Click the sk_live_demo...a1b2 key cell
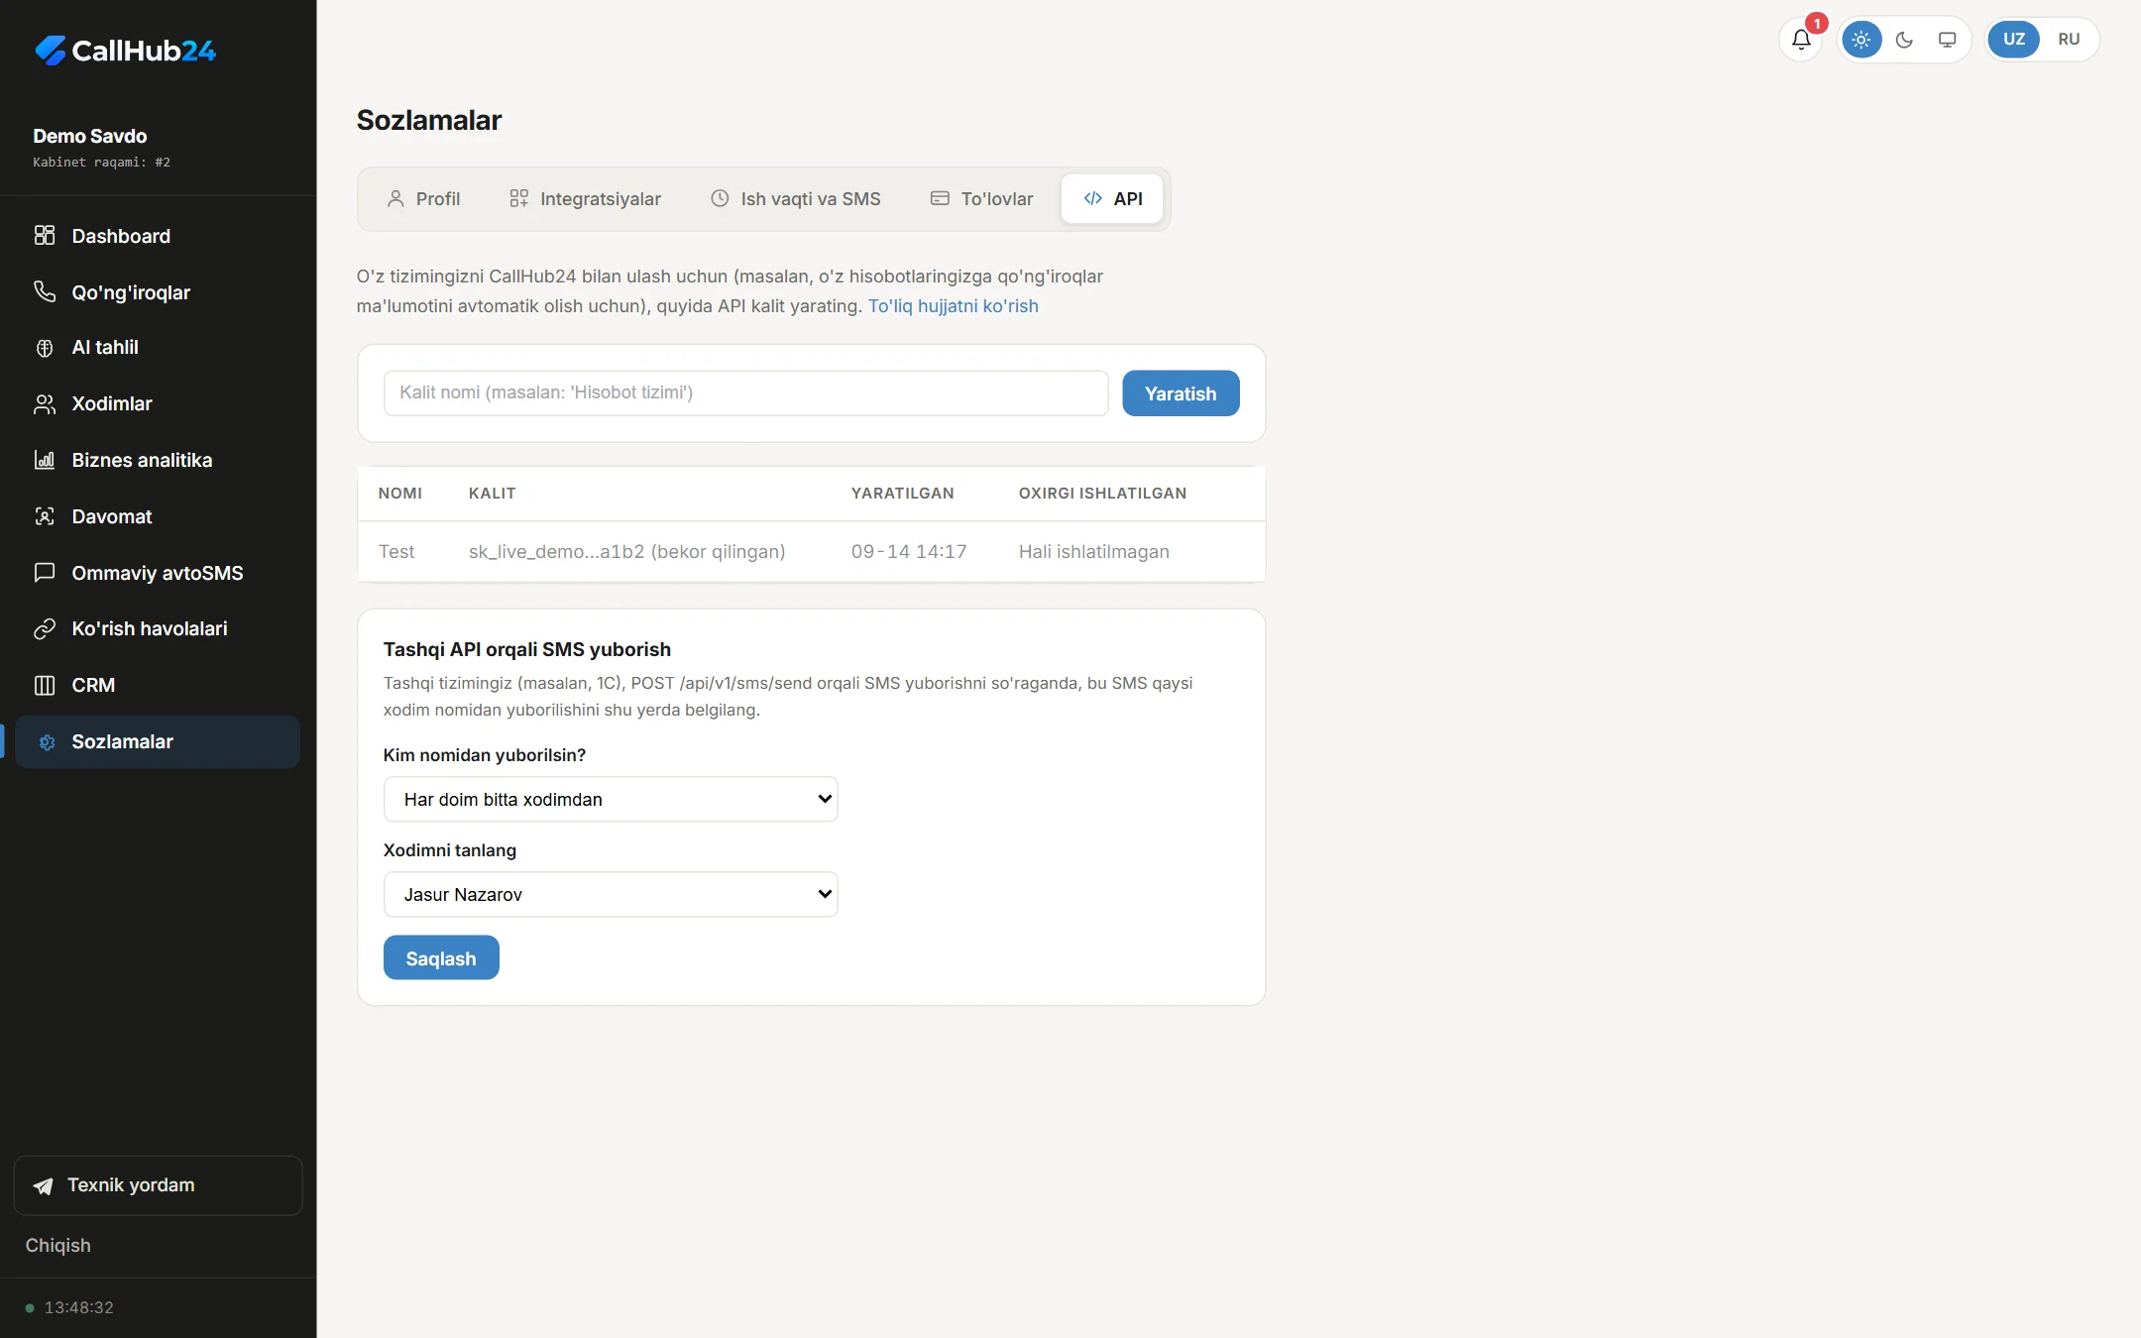 626,552
